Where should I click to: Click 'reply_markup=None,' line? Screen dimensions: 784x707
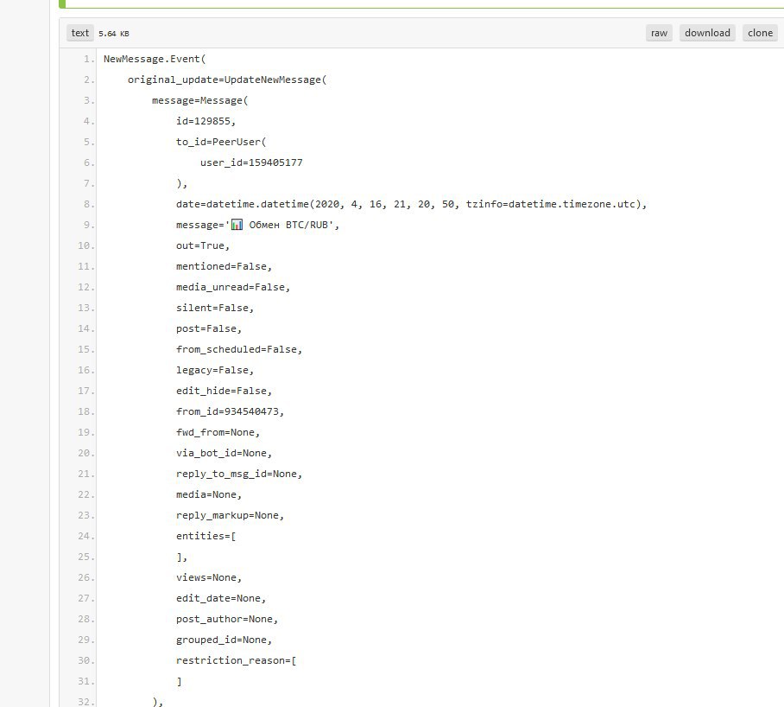(230, 515)
